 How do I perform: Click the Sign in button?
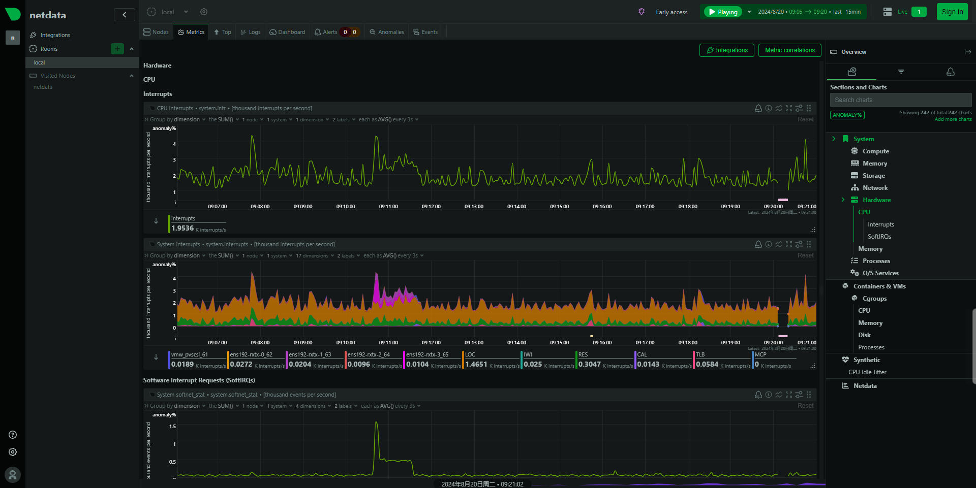coord(952,12)
